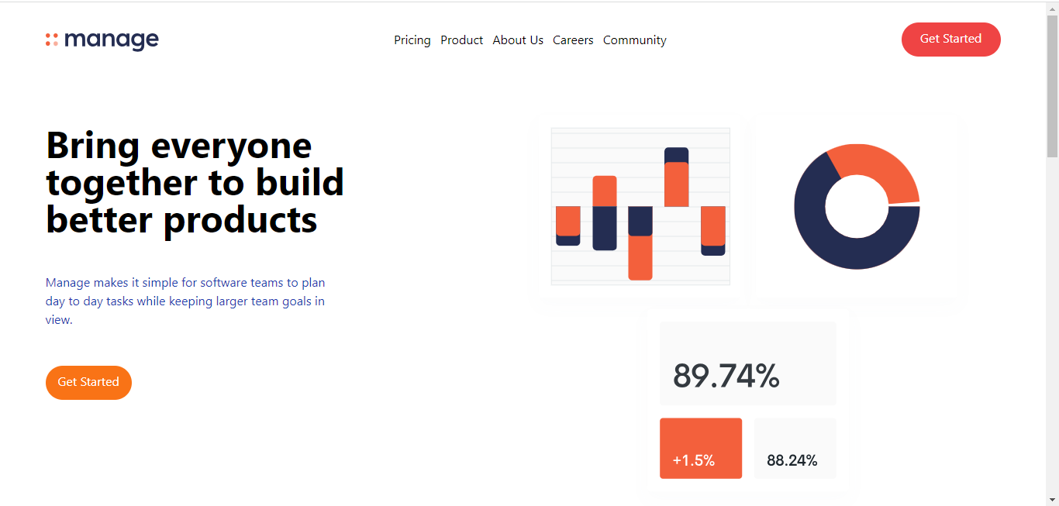Open the About Us link
The height and width of the screenshot is (506, 1059).
[518, 40]
